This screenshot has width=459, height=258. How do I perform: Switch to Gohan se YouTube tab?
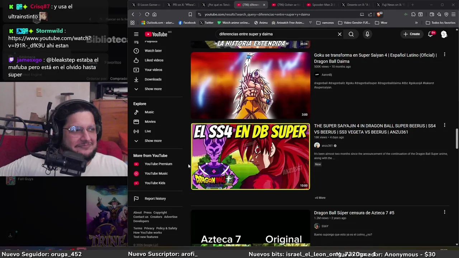coord(286,5)
